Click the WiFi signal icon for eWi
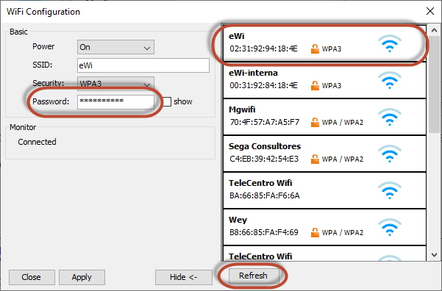The image size is (442, 291). [x=390, y=43]
